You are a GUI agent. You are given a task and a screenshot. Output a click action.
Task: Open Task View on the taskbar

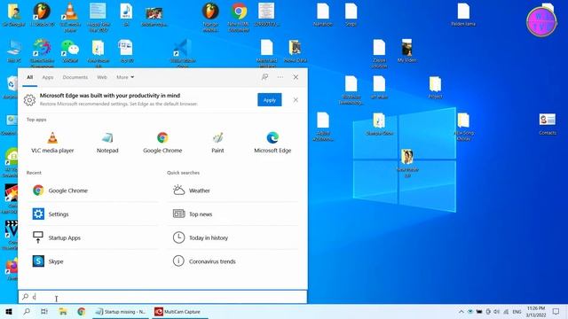(x=44, y=311)
